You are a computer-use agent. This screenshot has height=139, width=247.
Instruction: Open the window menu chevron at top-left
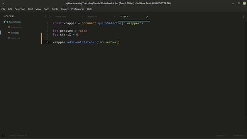(3, 3)
